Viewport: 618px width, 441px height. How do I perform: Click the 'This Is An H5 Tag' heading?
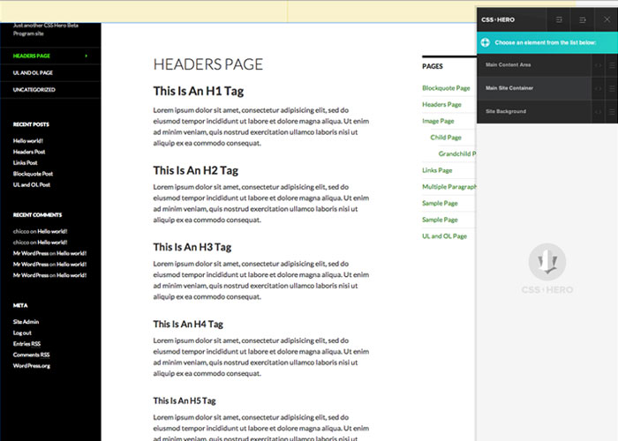tap(185, 401)
